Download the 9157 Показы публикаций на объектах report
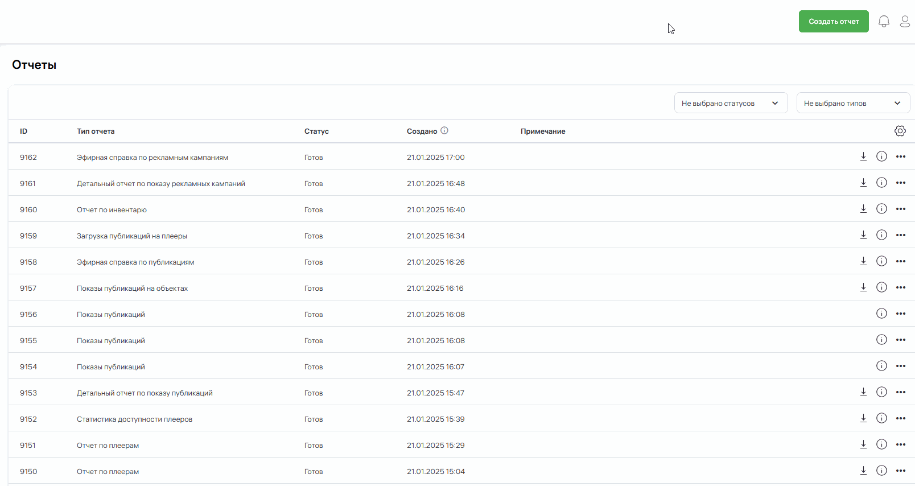The image size is (915, 486). 863,287
